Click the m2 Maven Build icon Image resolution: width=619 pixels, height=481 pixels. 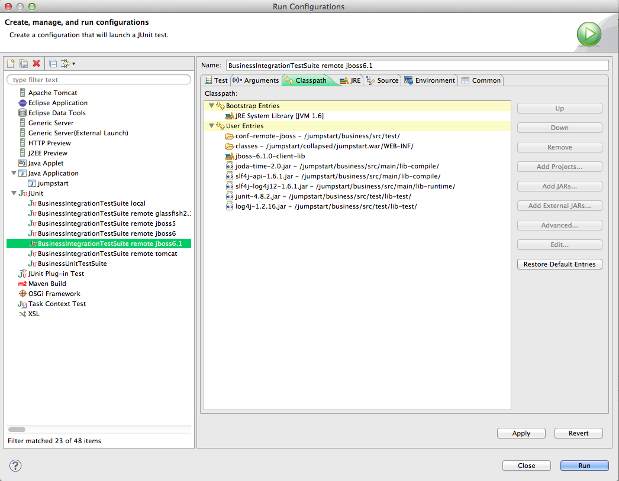pyautogui.click(x=22, y=284)
